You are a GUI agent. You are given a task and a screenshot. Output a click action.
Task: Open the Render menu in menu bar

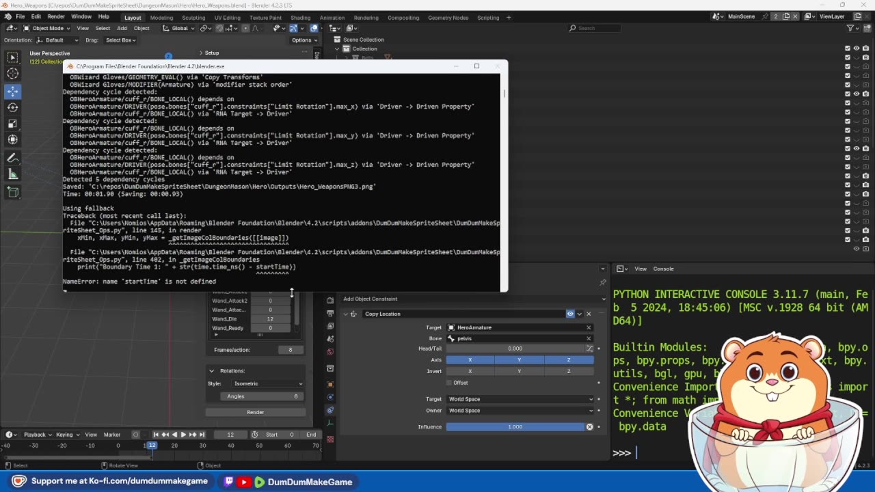pyautogui.click(x=56, y=16)
